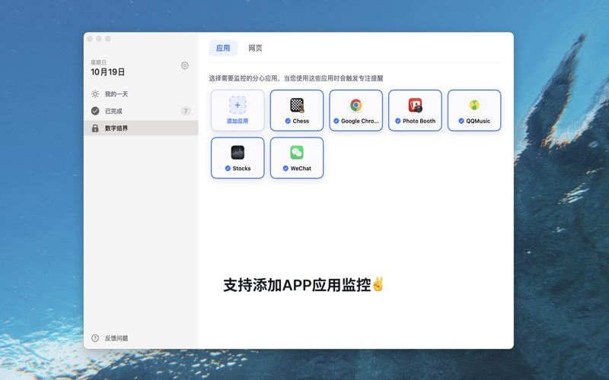Click the QQMusic app icon

coord(474,106)
